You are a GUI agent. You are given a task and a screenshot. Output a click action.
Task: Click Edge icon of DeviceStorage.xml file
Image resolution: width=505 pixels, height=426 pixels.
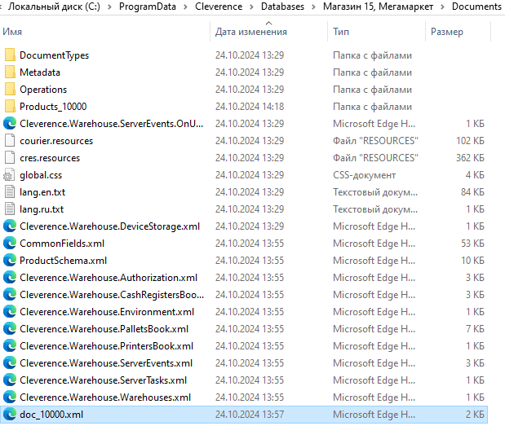click(x=10, y=226)
